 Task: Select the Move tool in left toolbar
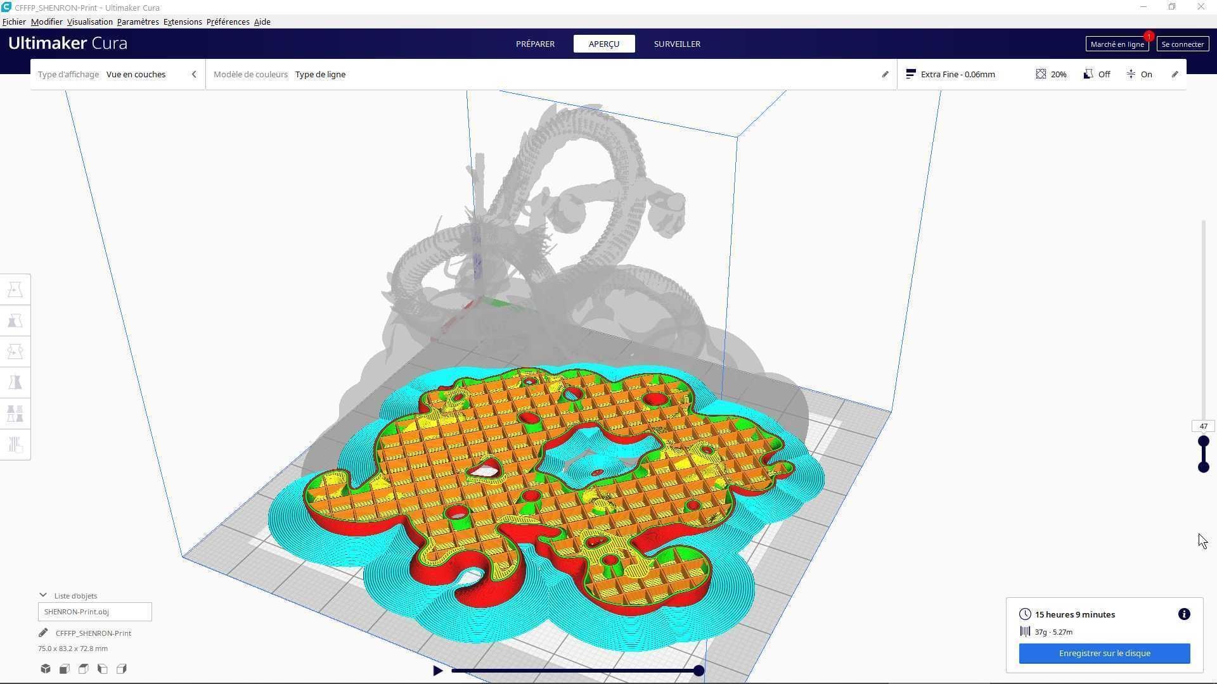pos(15,290)
